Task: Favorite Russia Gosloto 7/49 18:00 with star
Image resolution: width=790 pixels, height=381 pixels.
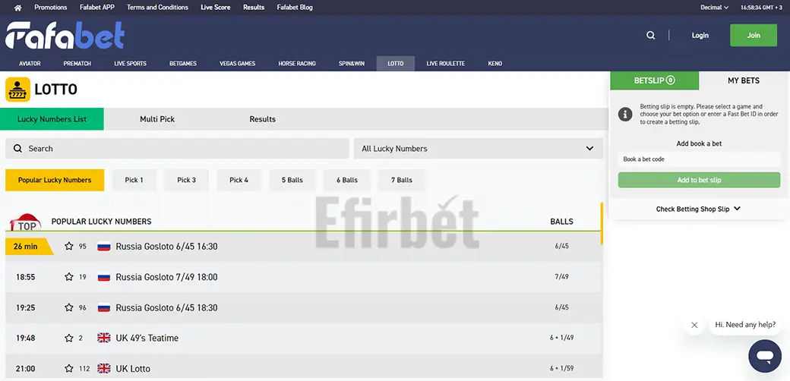Action: tap(69, 277)
